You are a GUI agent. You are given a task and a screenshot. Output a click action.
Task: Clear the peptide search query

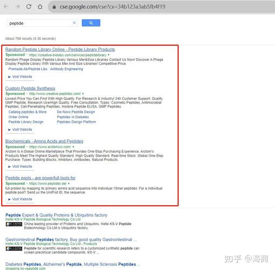click(x=74, y=23)
